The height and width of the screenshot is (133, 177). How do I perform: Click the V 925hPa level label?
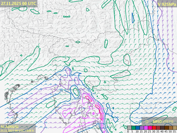[167, 4]
